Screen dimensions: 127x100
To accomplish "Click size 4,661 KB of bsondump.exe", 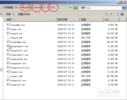I will point(113,25).
